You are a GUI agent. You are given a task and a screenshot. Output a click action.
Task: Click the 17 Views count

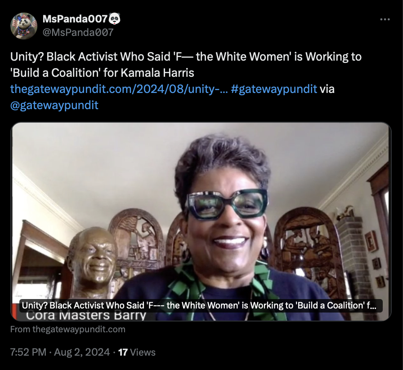coord(137,352)
